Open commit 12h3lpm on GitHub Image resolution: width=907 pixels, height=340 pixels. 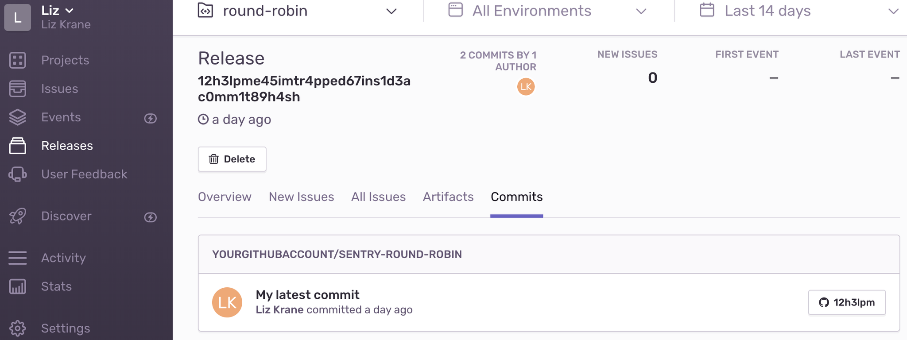(846, 302)
